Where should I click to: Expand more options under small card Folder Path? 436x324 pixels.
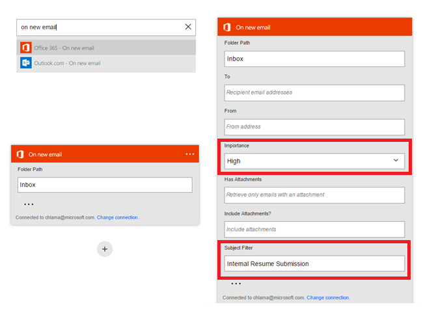(x=29, y=204)
